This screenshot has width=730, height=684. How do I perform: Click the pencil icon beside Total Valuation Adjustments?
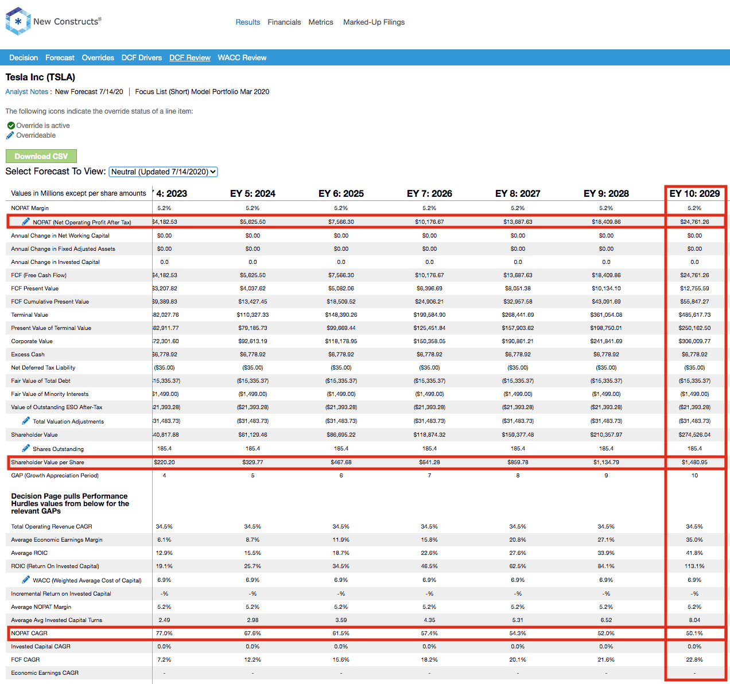26,421
